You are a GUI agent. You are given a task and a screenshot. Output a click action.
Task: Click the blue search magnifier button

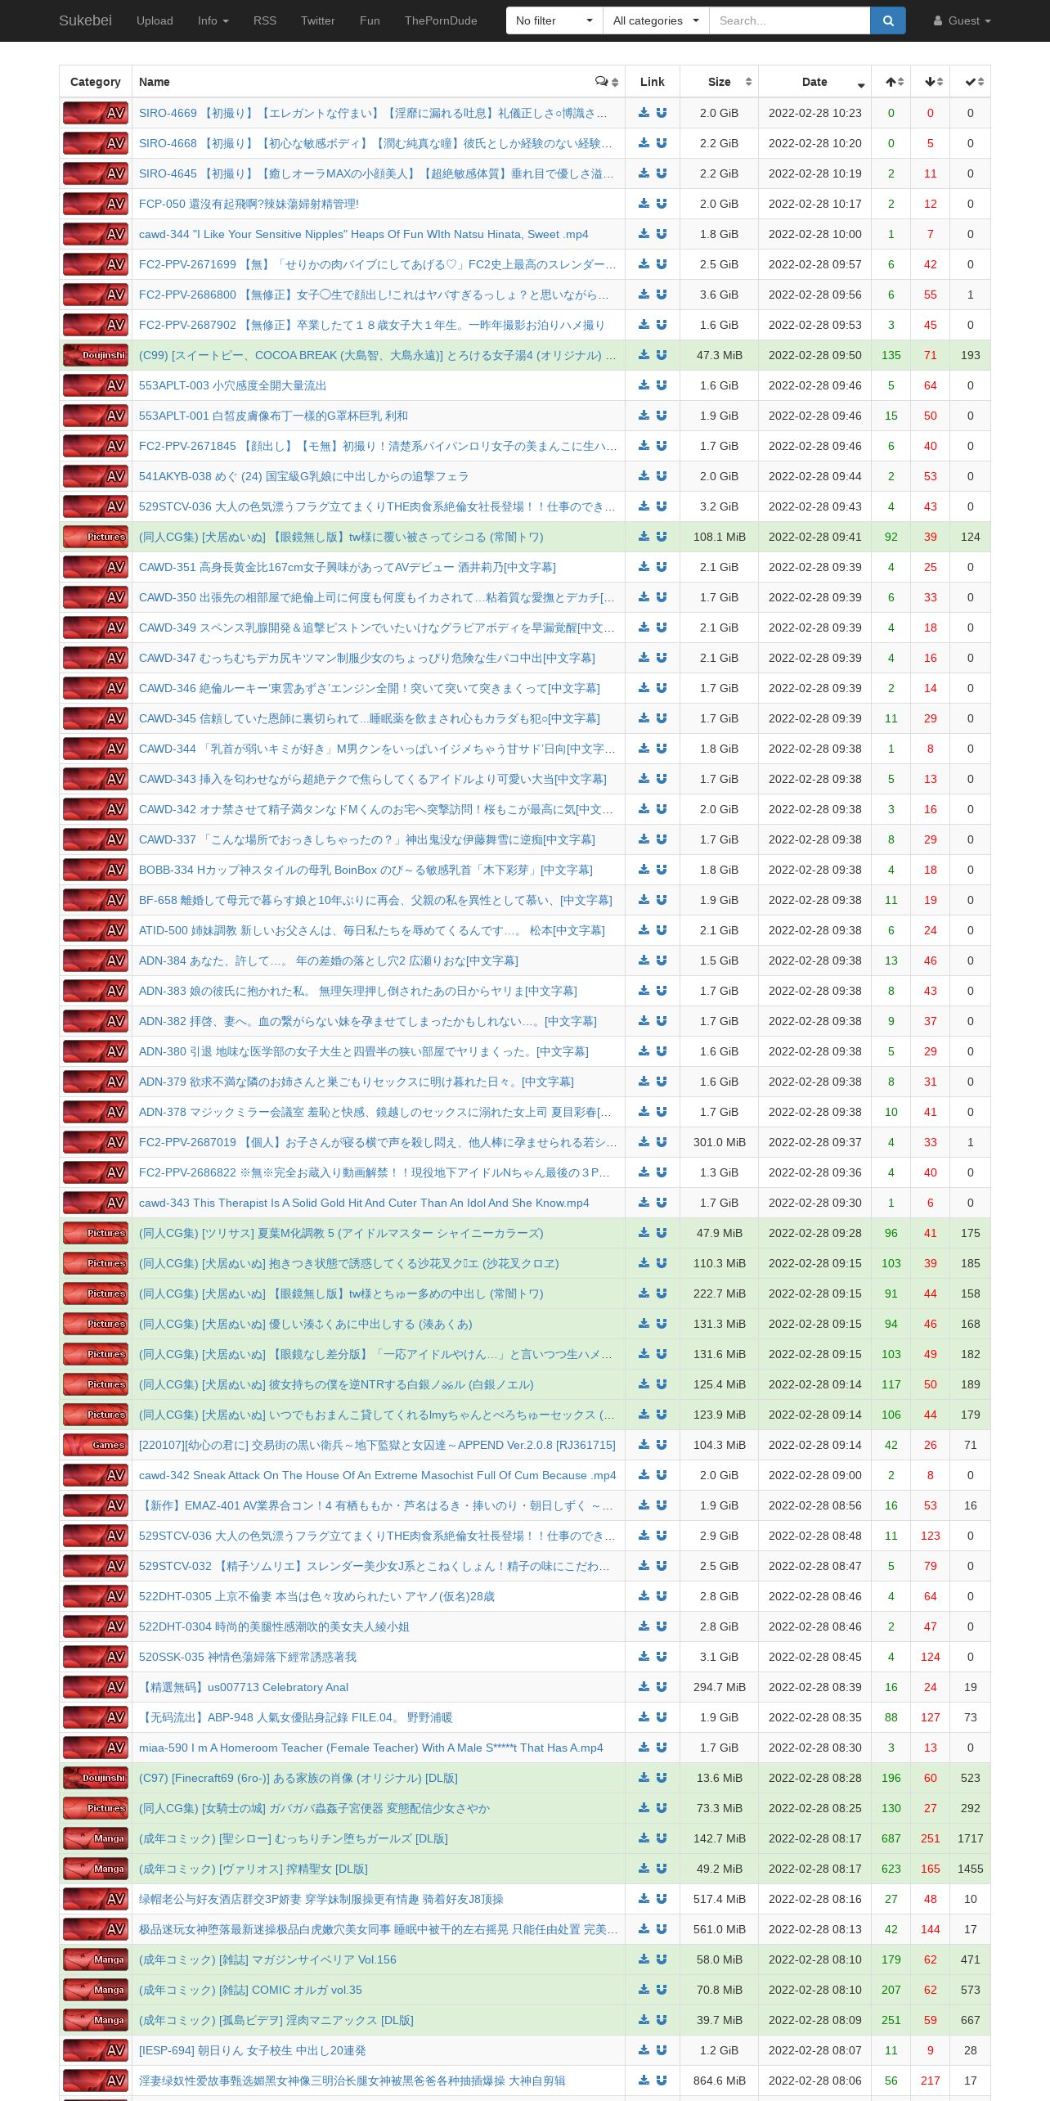click(x=888, y=20)
